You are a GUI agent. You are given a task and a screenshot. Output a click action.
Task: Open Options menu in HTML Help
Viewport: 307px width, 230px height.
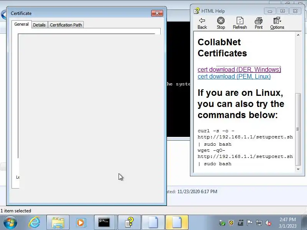(277, 23)
